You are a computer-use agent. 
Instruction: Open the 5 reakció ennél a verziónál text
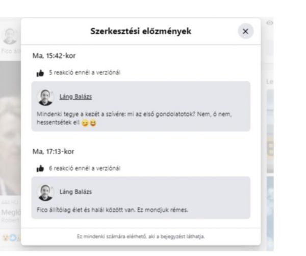tap(85, 73)
